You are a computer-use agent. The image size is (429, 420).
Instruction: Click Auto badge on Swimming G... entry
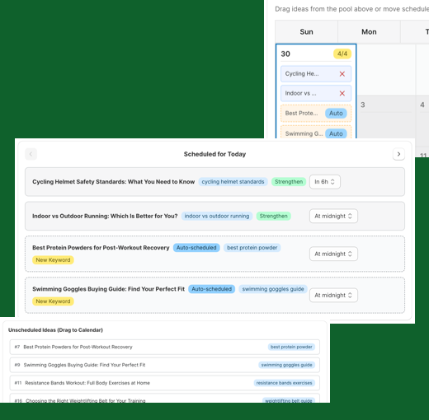pyautogui.click(x=336, y=133)
